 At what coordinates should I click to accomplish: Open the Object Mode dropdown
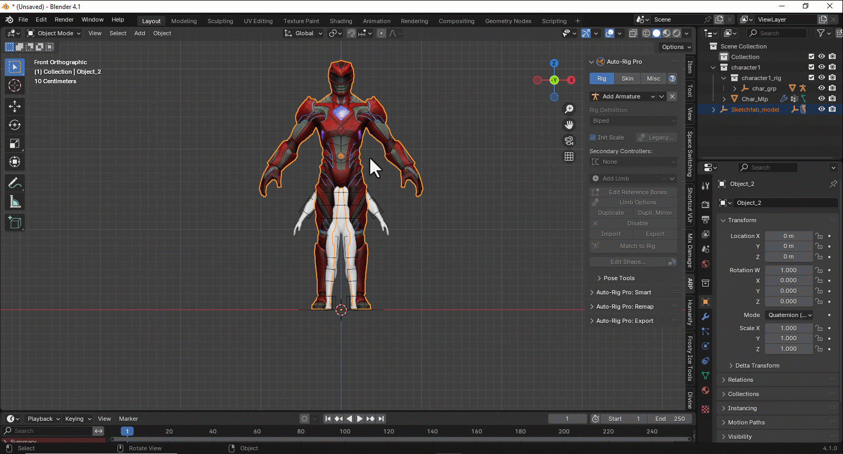click(x=54, y=33)
